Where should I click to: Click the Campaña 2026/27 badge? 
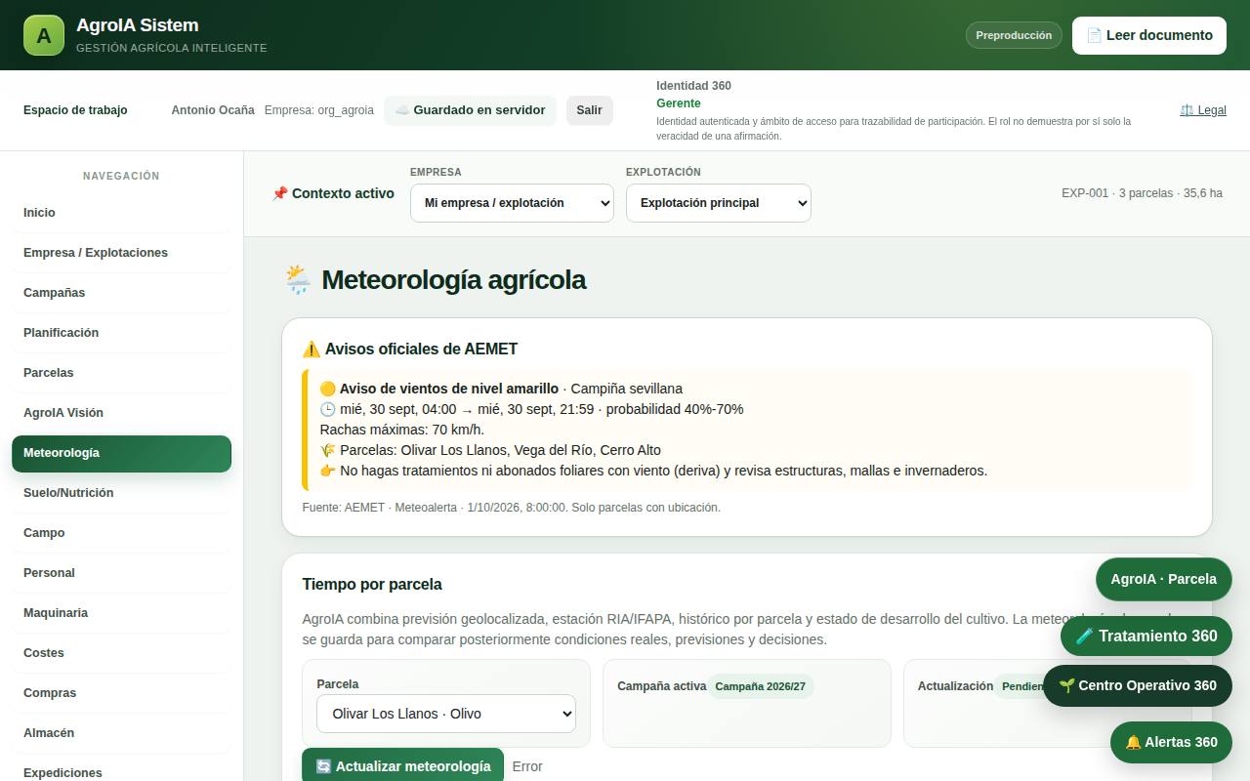click(x=760, y=686)
